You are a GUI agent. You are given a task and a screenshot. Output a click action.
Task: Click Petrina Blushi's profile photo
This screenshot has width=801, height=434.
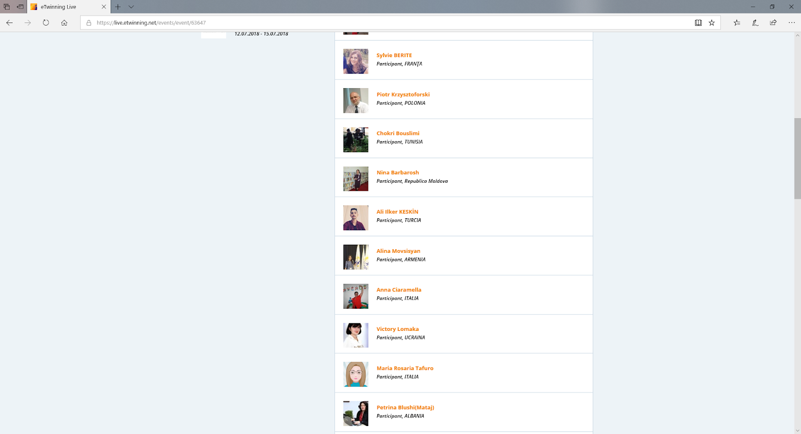click(356, 413)
